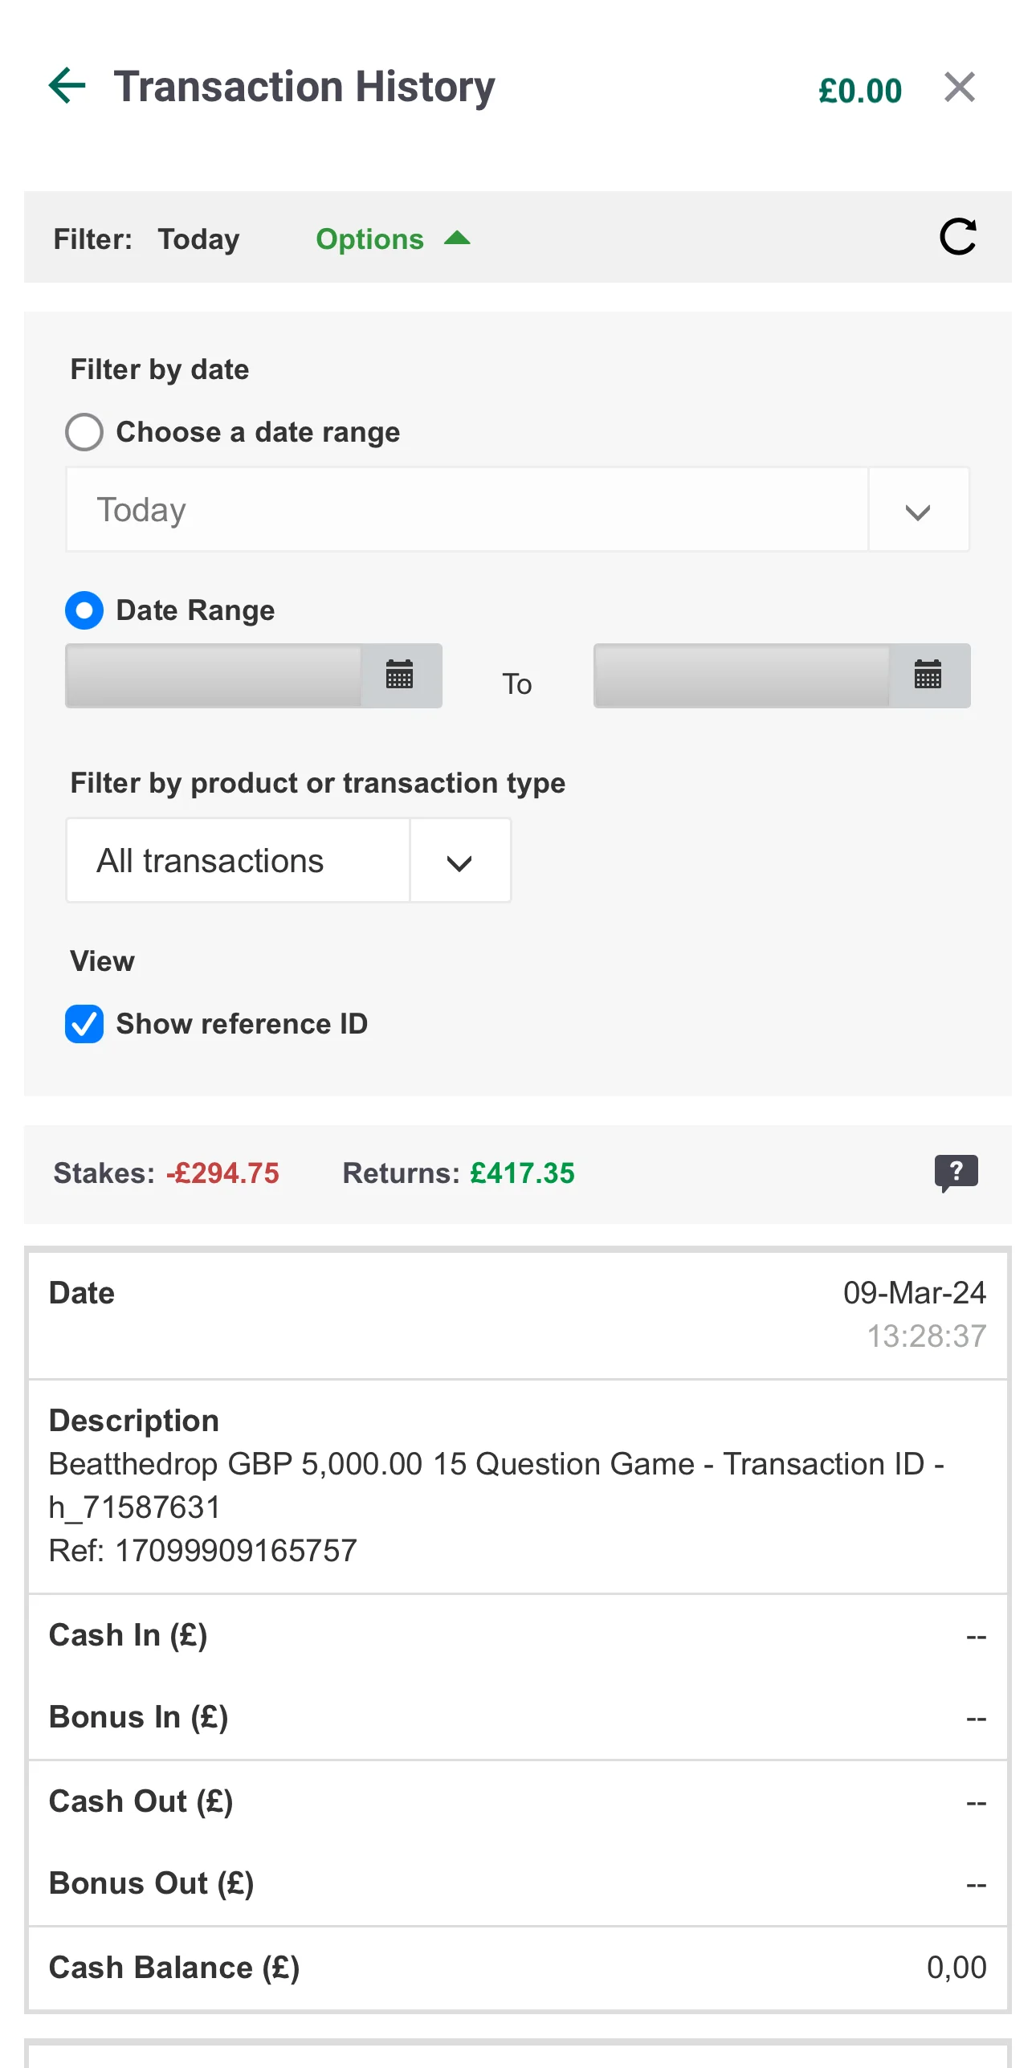Collapse the Options green triangle arrow
The width and height of the screenshot is (1036, 2068).
[458, 239]
